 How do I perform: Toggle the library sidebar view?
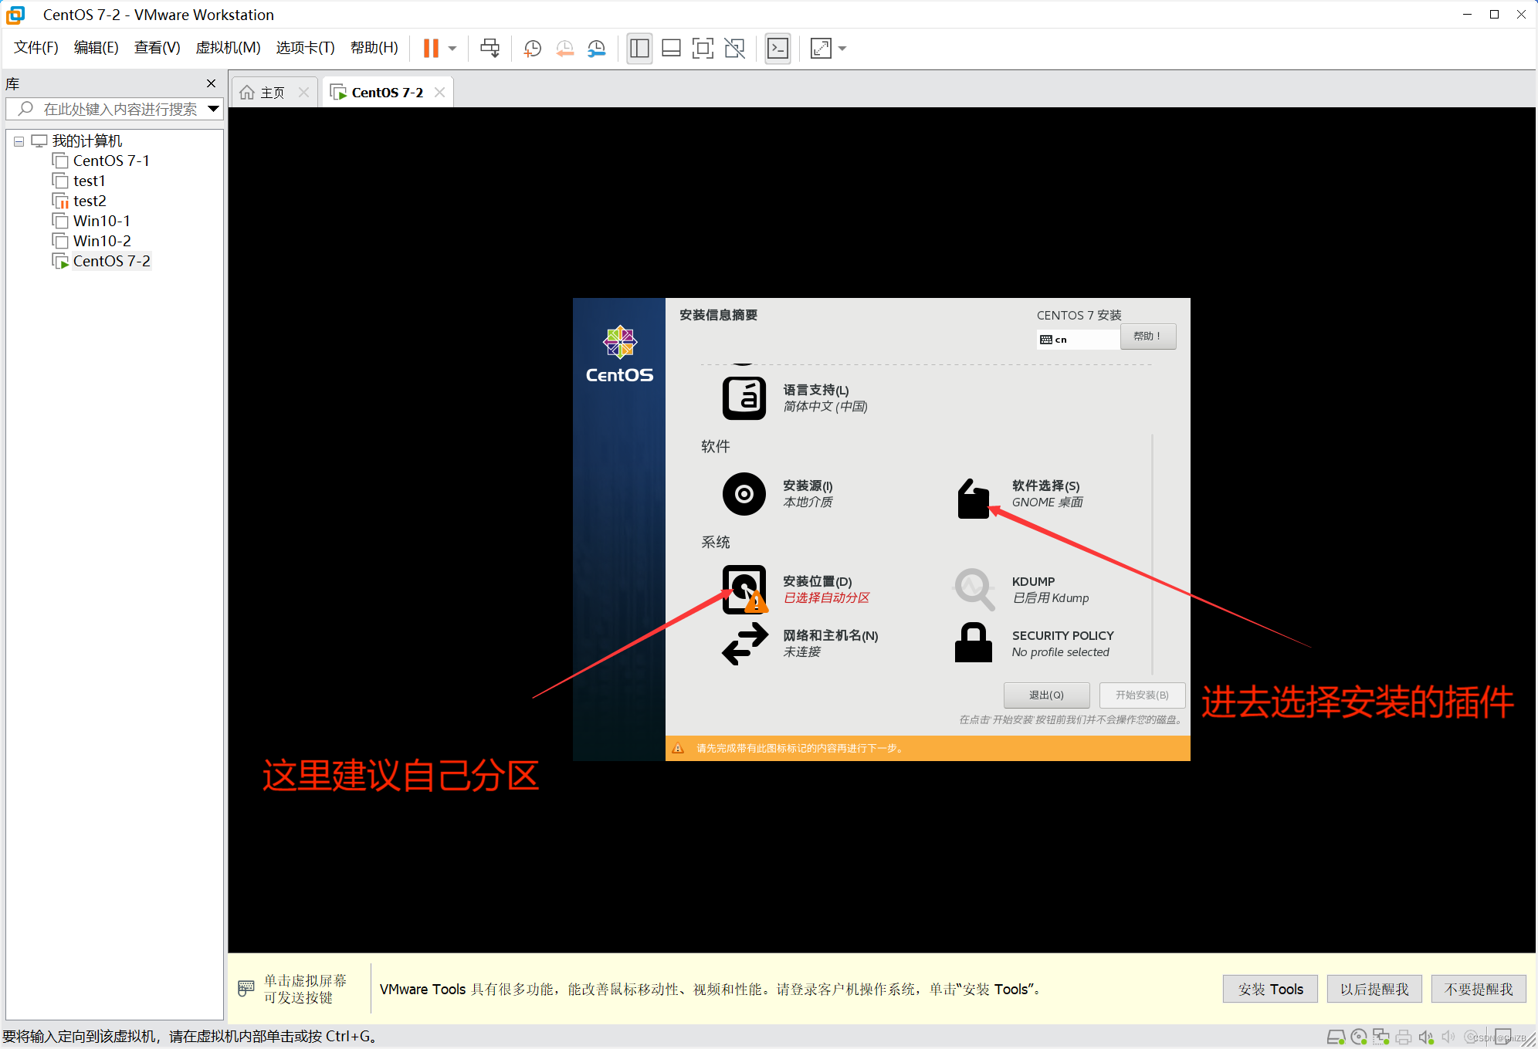[x=639, y=49]
